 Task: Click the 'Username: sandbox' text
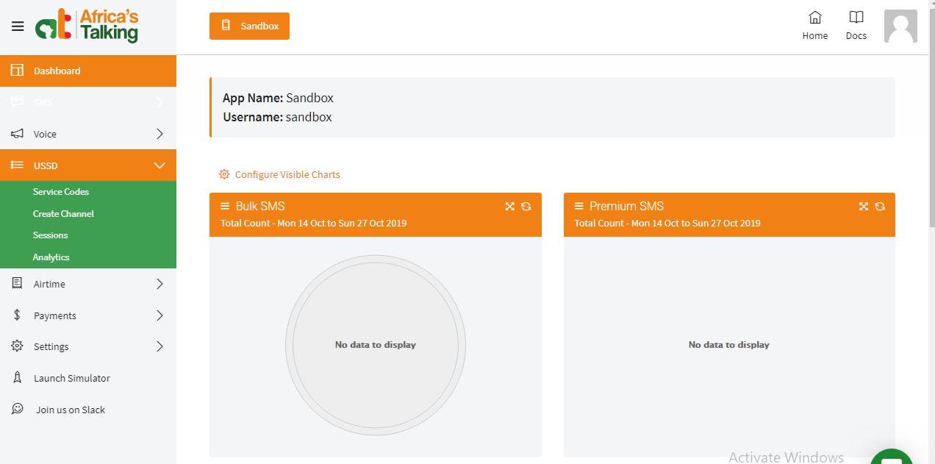pos(277,117)
